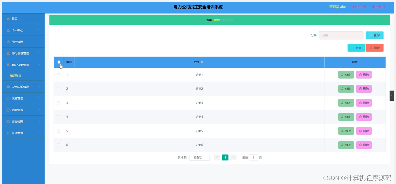Expand 用户管理 menu chevron
Viewport: 396px width, 184px height.
[x=39, y=41]
